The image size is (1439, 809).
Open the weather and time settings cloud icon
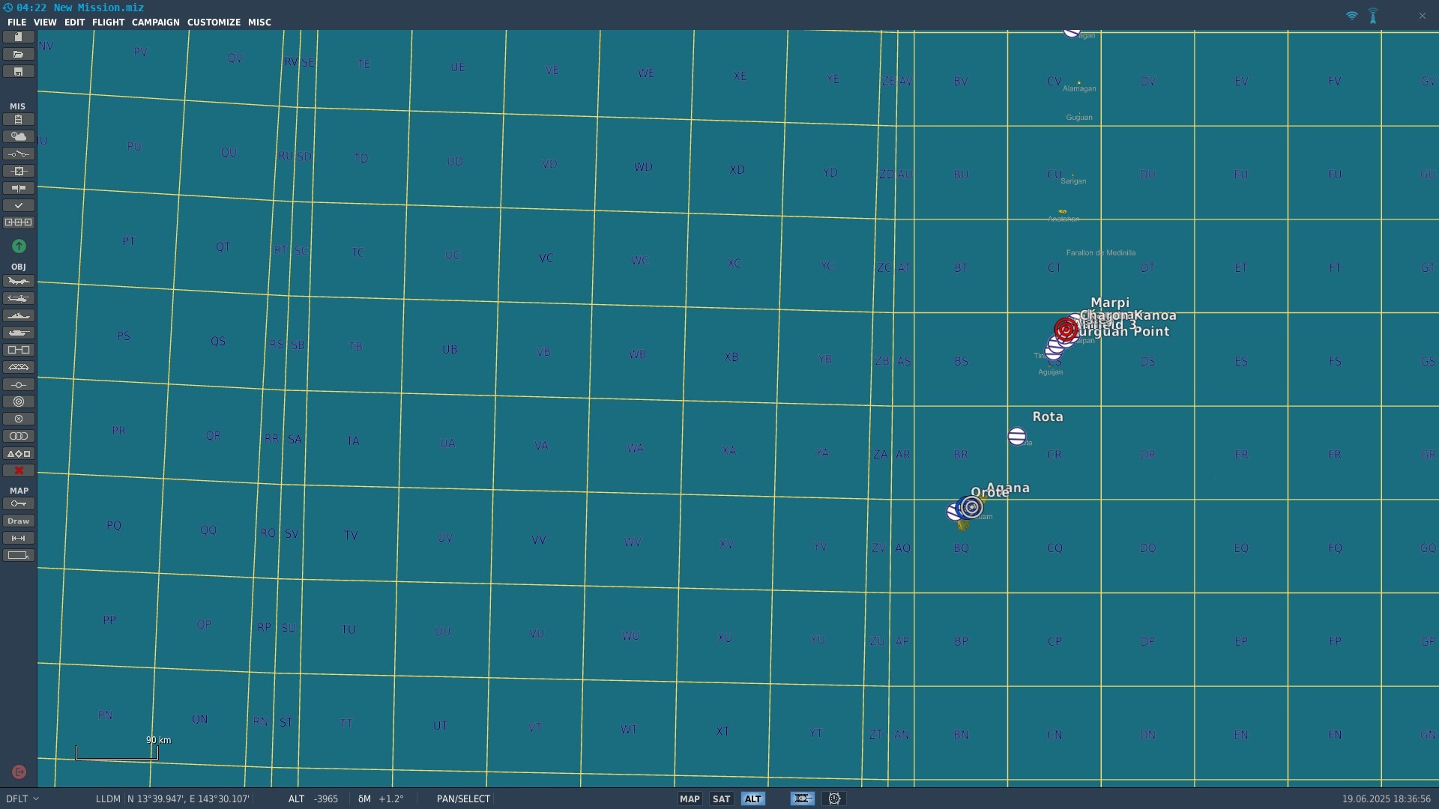19,136
